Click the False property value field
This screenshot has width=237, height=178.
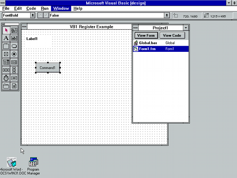[107, 16]
